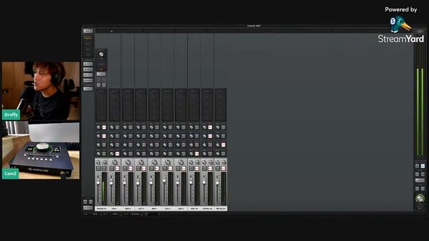Click the fourth of four stacked sidebar buttons
This screenshot has height=241, width=429.
coord(88,80)
